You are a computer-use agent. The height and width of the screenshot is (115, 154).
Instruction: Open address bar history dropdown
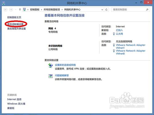(102, 10)
